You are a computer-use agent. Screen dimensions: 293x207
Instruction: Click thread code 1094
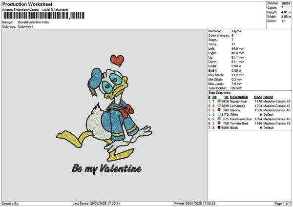tap(258, 119)
